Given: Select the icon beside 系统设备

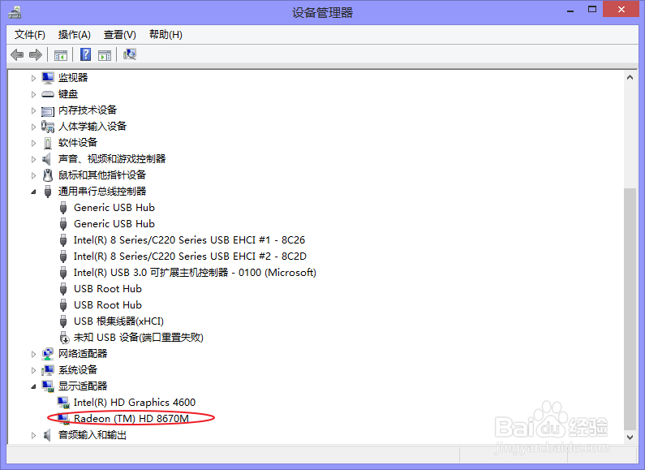Looking at the screenshot, I should pyautogui.click(x=48, y=370).
